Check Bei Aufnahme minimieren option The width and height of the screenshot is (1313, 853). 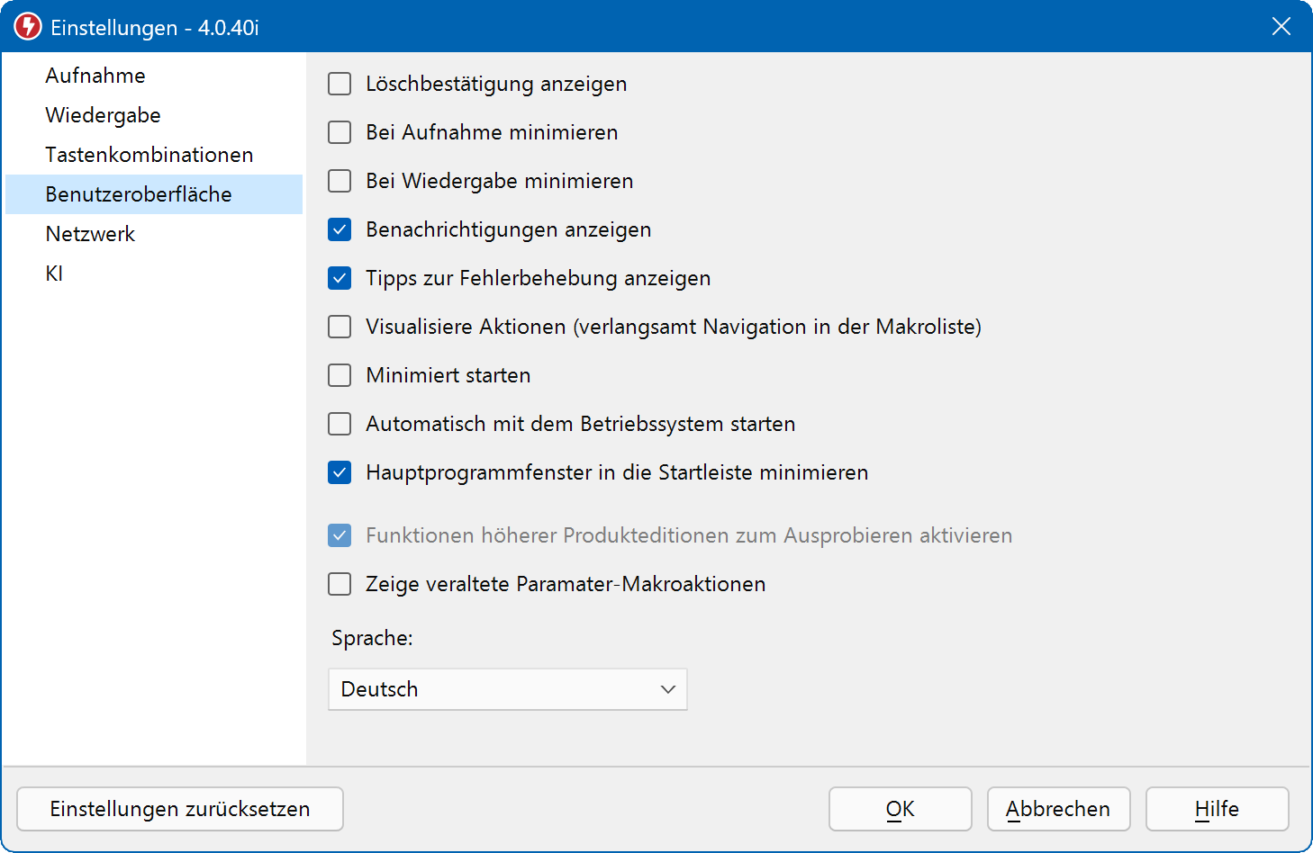pyautogui.click(x=340, y=132)
